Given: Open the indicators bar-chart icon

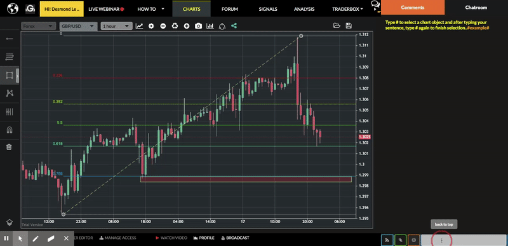Looking at the screenshot, I should (x=210, y=26).
